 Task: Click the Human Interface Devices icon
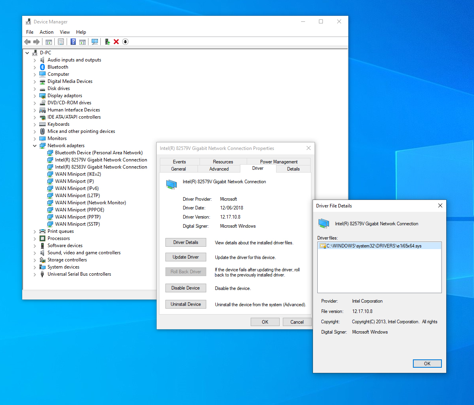point(42,110)
